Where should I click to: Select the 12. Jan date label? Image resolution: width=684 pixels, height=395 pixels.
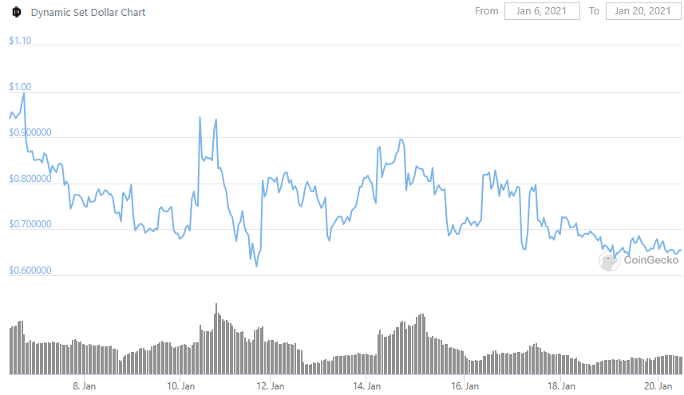(x=271, y=386)
